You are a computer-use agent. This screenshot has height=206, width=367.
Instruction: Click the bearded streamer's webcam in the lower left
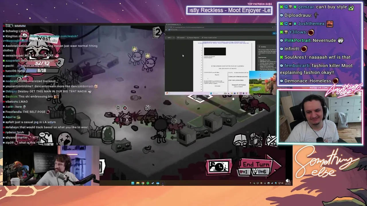click(x=51, y=166)
